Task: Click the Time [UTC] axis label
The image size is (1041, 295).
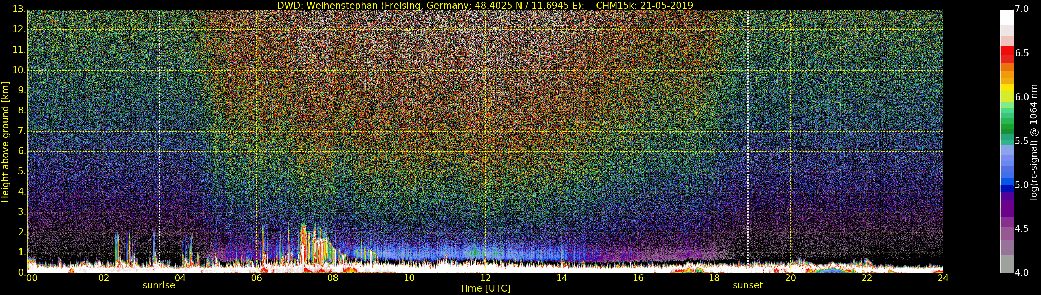Action: pyautogui.click(x=485, y=288)
